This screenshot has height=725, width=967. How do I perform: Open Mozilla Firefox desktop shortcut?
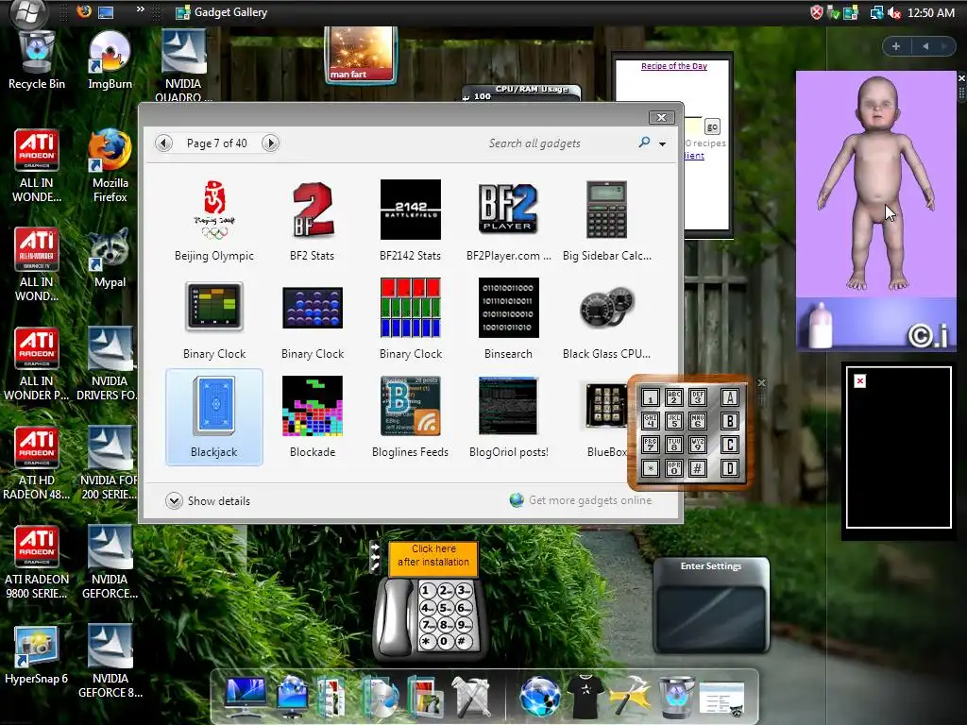click(x=110, y=165)
